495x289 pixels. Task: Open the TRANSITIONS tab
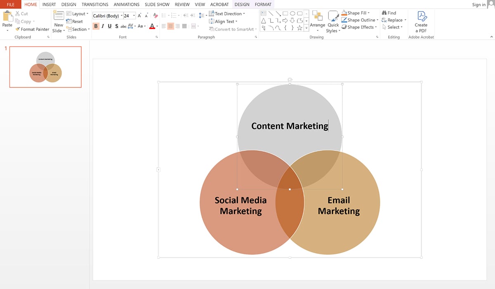[x=94, y=4]
